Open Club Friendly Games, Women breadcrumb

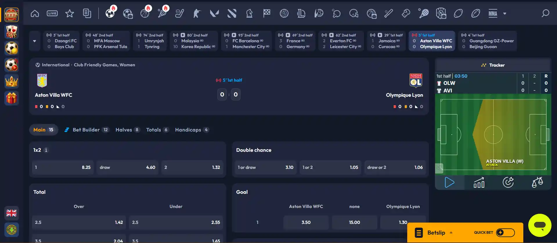click(x=104, y=65)
